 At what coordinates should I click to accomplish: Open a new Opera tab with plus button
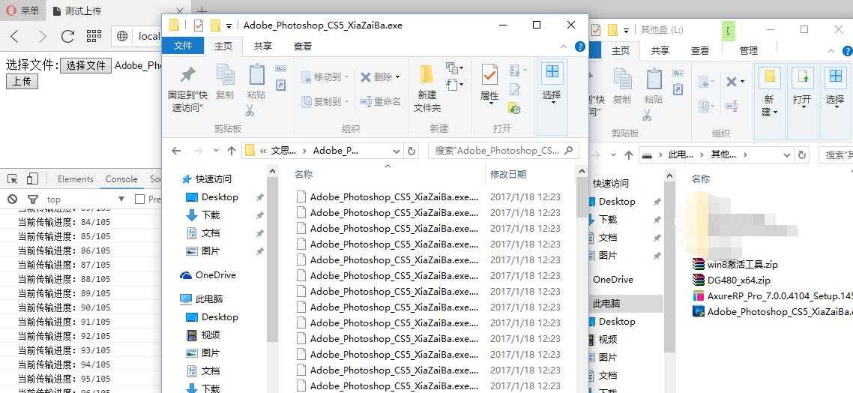[x=202, y=11]
